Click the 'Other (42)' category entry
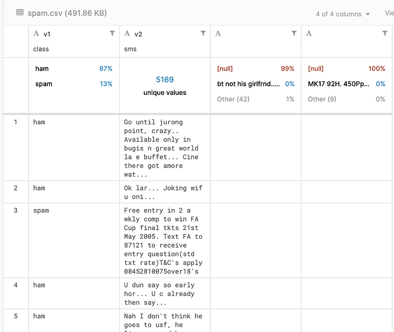The image size is (394, 332). (x=233, y=99)
